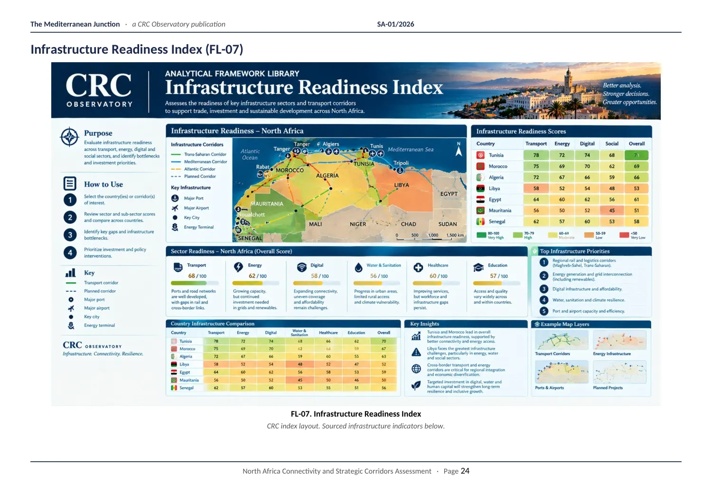Click the "68 / 100" Transport score

pos(197,276)
